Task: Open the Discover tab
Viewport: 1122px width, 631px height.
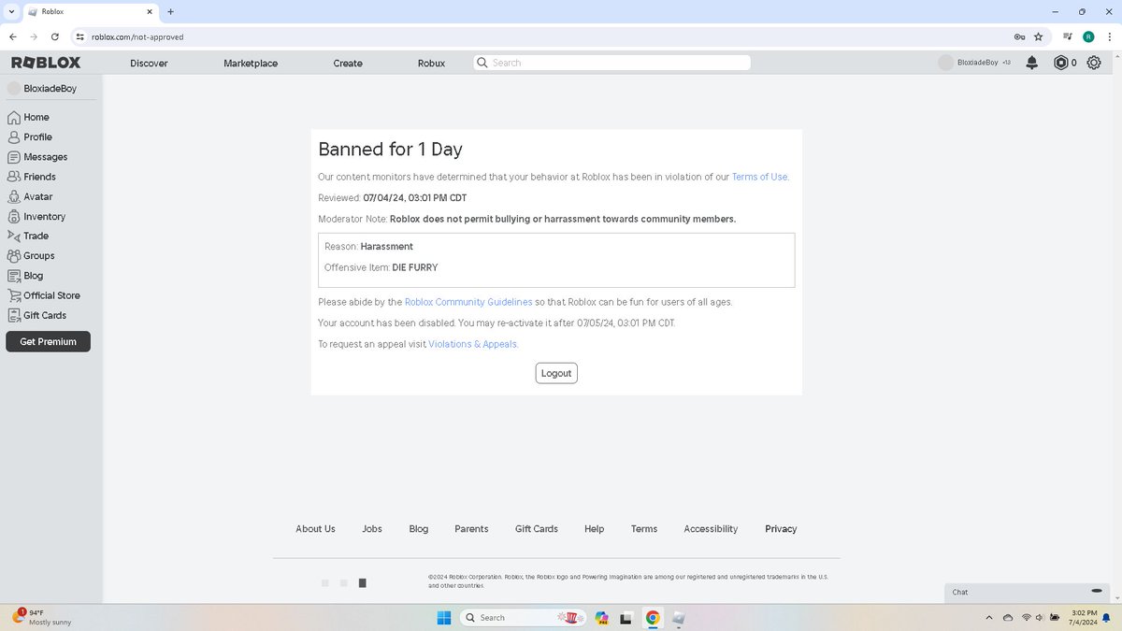Action: (149, 63)
